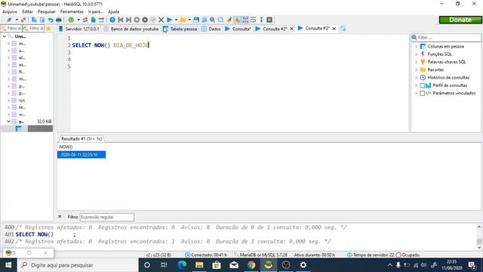Open the Editar menu

(27, 12)
